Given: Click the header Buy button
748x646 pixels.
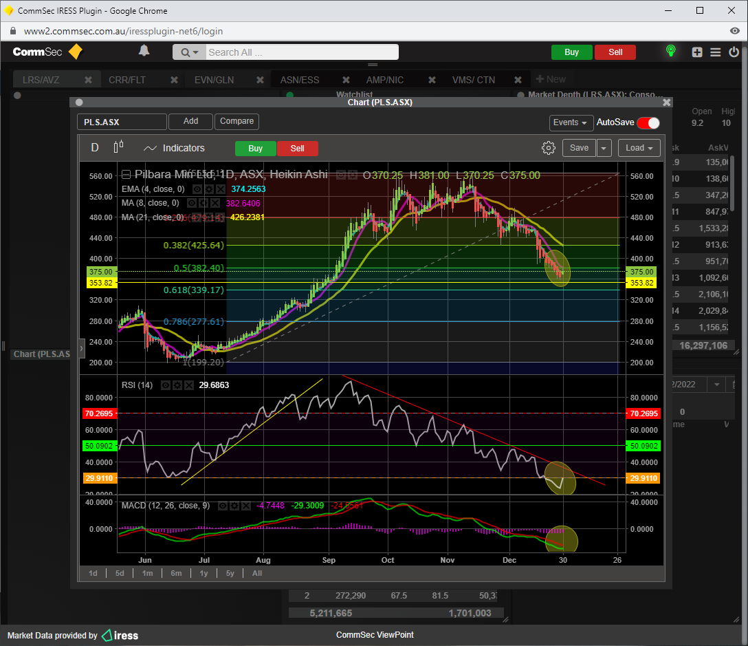Looking at the screenshot, I should pos(571,52).
